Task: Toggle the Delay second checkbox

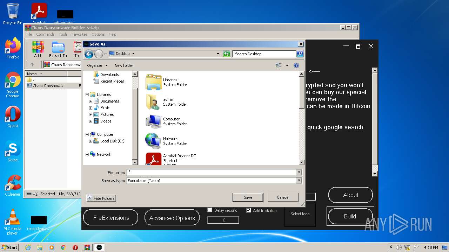Action: (x=210, y=210)
